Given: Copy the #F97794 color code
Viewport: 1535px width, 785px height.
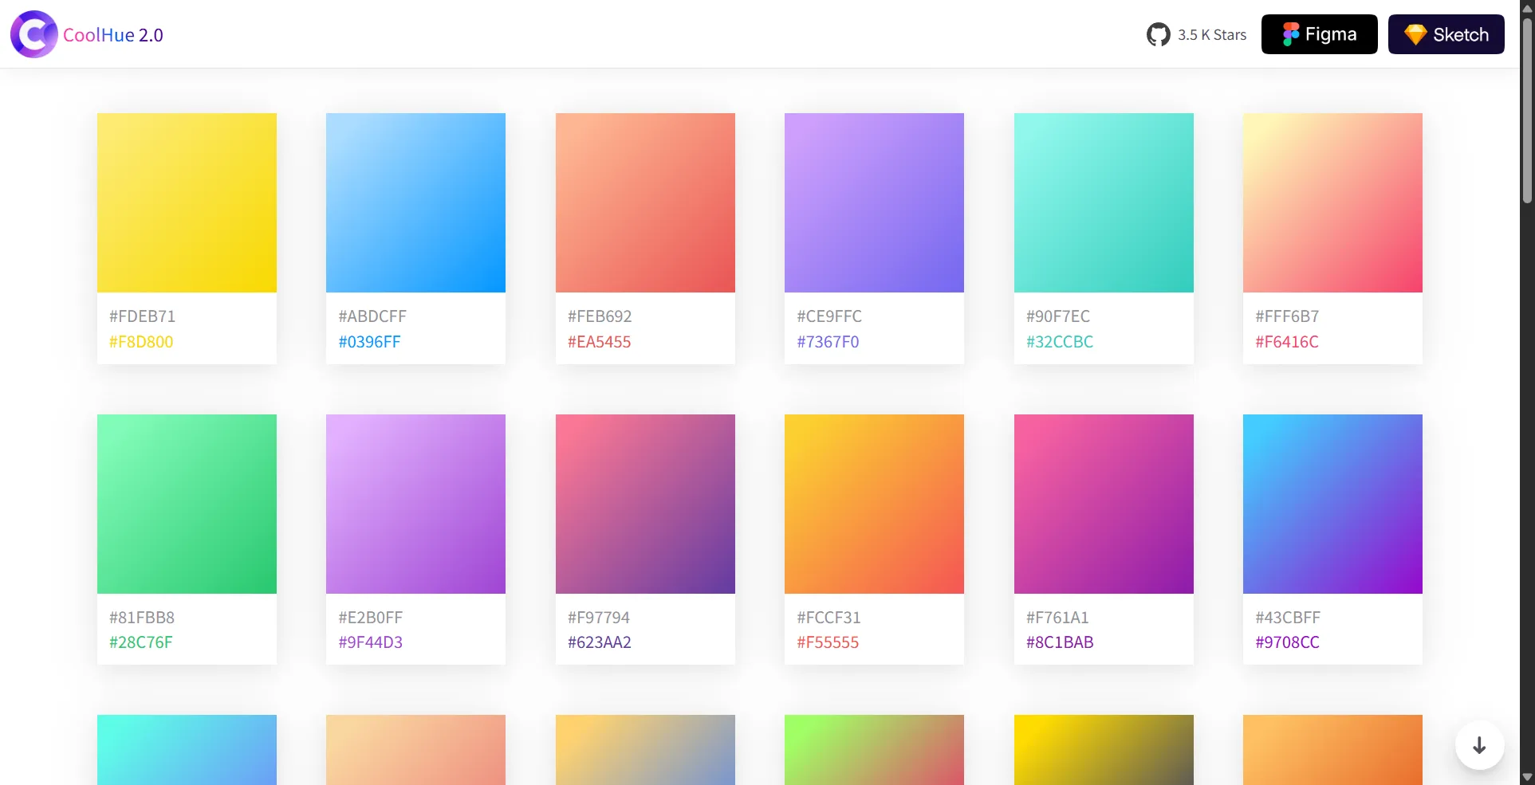Looking at the screenshot, I should pyautogui.click(x=599, y=618).
